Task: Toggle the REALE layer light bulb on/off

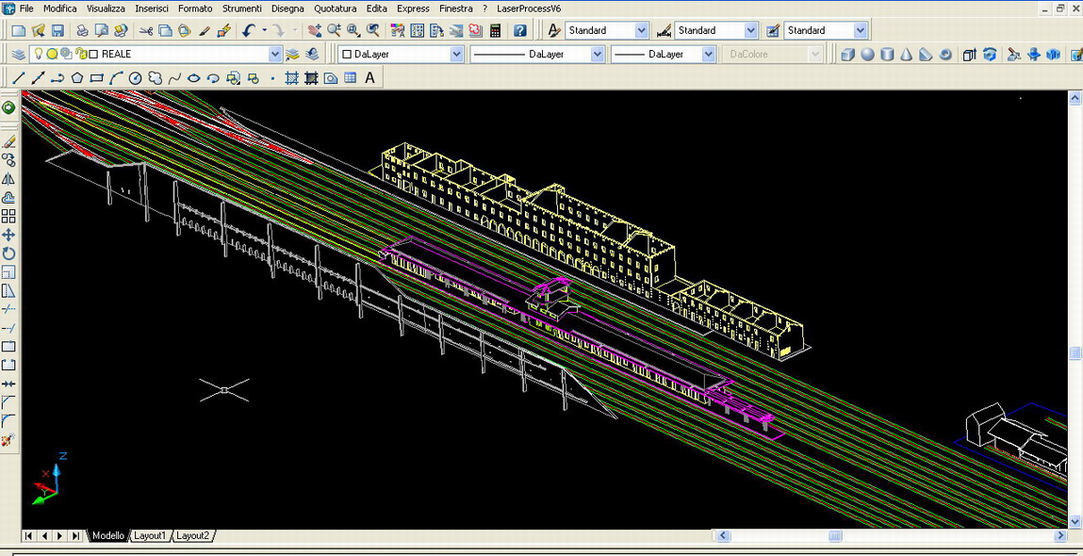Action: pos(40,55)
